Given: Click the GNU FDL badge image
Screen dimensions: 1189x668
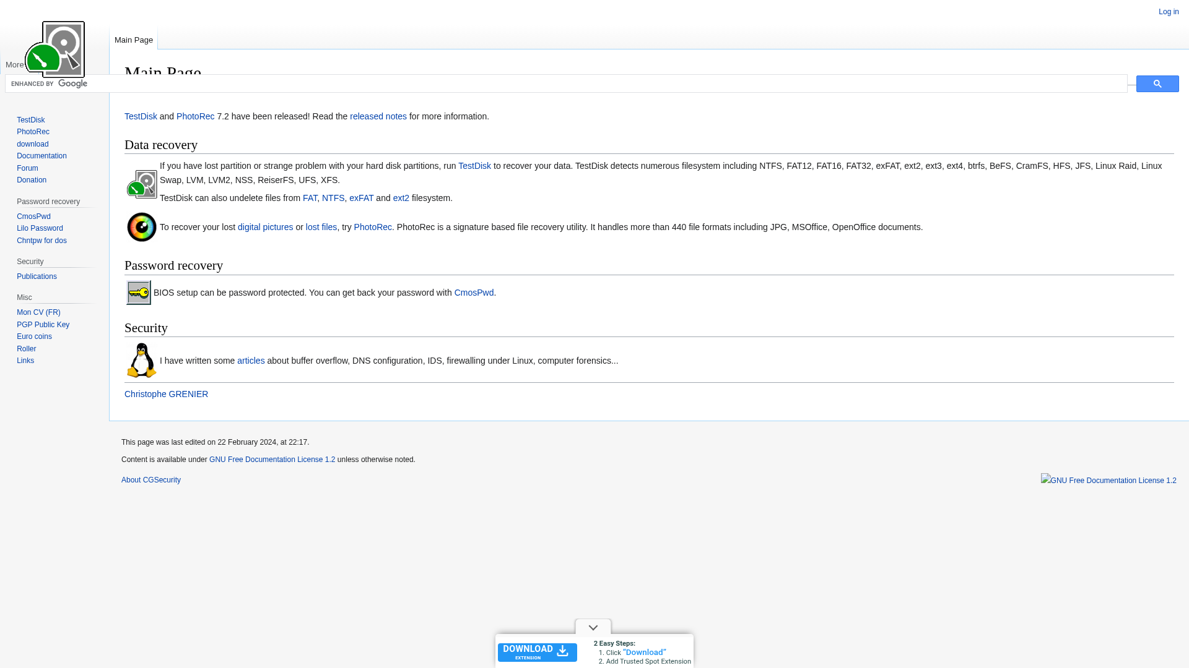Looking at the screenshot, I should coord(1108,480).
